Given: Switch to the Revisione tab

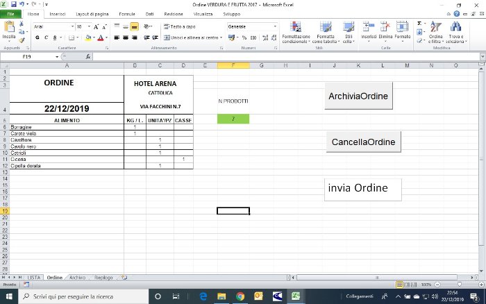Looking at the screenshot, I should coord(174,15).
